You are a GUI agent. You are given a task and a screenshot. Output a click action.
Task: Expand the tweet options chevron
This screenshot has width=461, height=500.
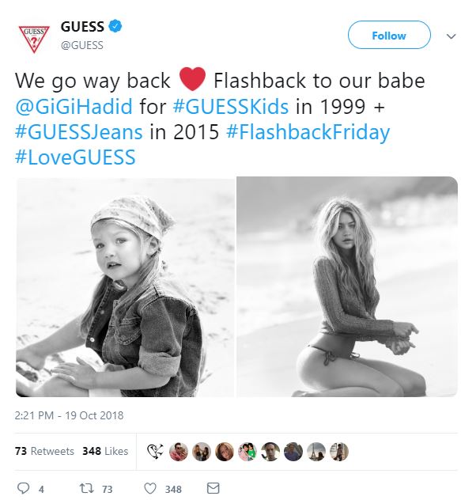click(451, 36)
